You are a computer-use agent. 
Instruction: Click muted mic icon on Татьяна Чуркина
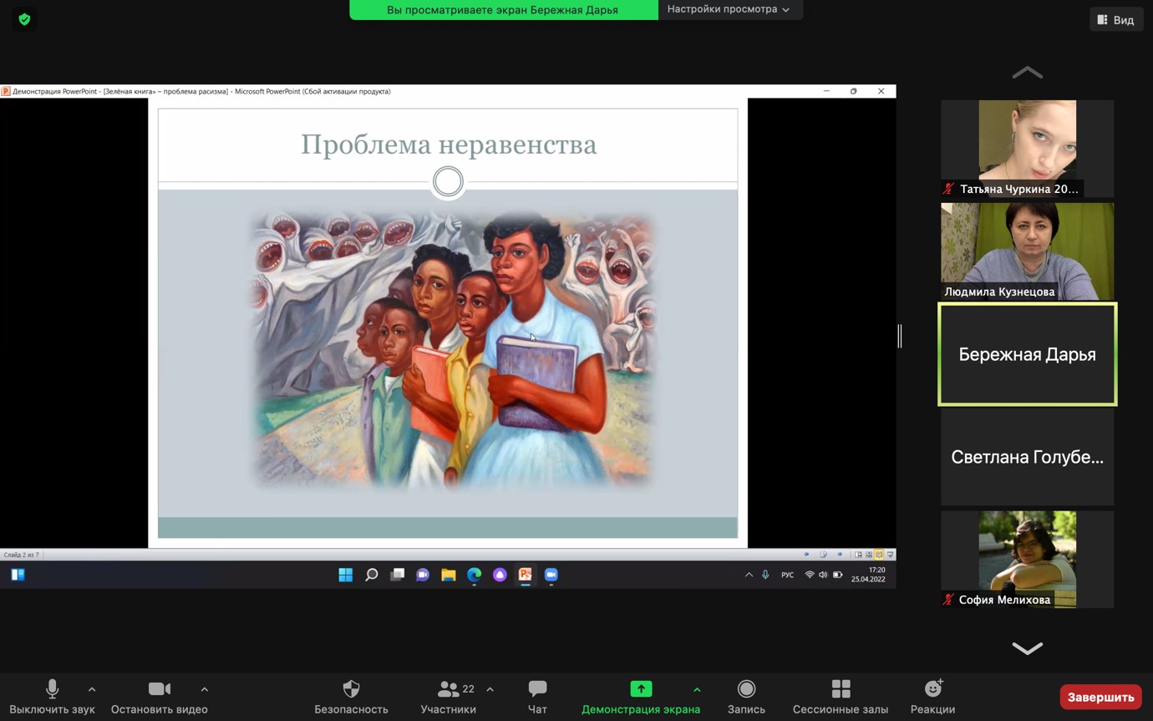[x=948, y=189]
